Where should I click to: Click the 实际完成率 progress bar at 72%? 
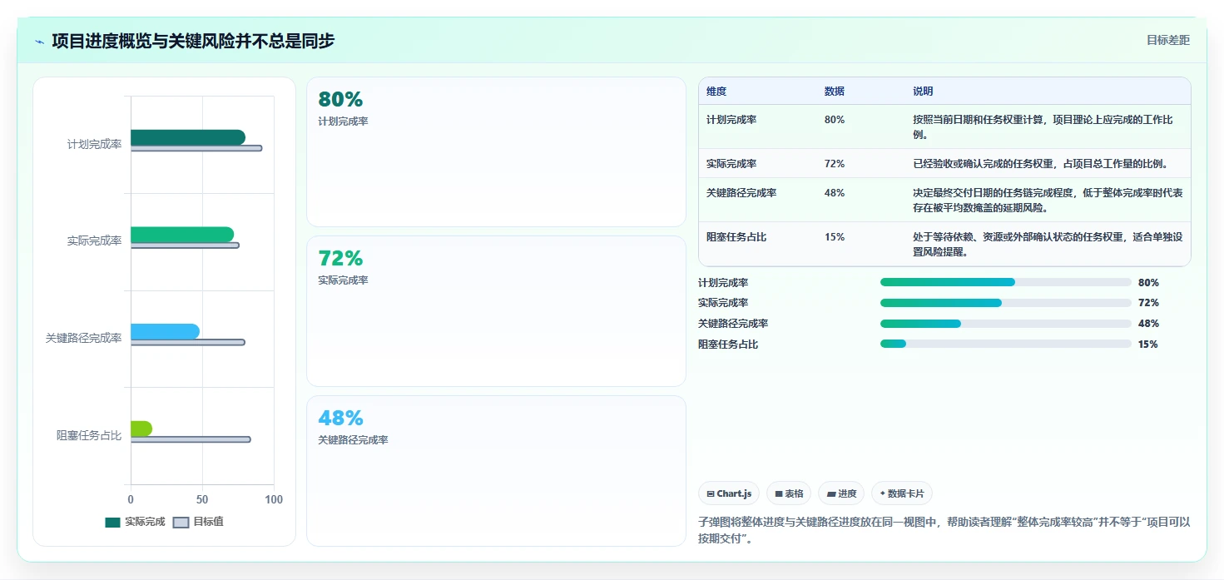click(x=1006, y=303)
